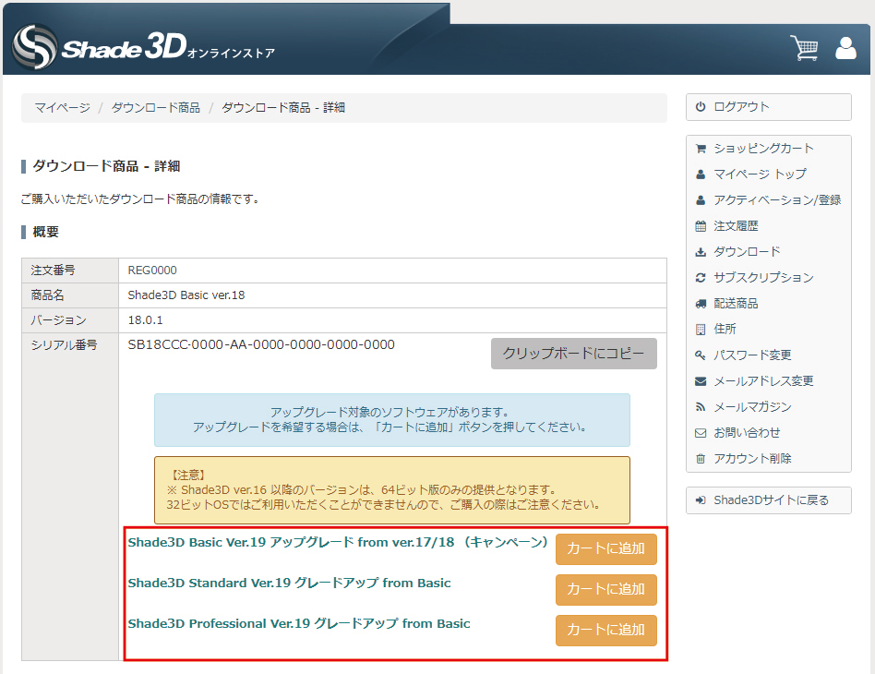This screenshot has height=674, width=875.
Task: Open サブスクリプション page
Action: [x=763, y=278]
